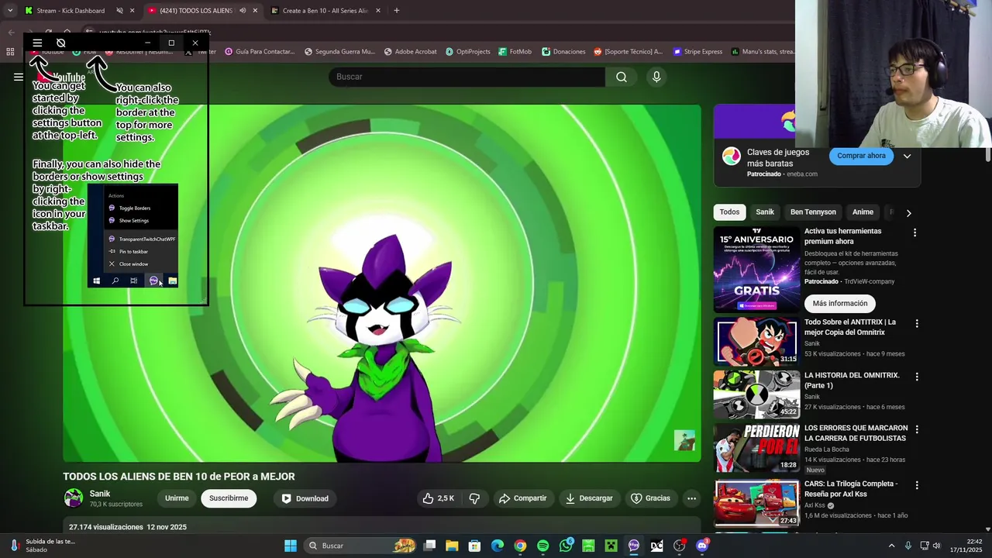Open Microsoft Edge from the taskbar
This screenshot has height=558, width=992.
click(498, 546)
